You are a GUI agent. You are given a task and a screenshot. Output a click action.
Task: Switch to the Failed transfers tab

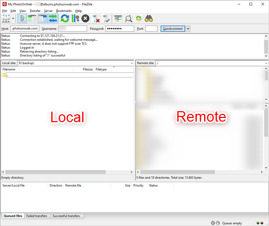tap(37, 216)
